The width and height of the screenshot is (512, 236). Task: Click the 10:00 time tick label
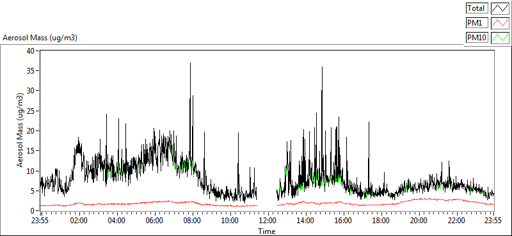click(230, 220)
